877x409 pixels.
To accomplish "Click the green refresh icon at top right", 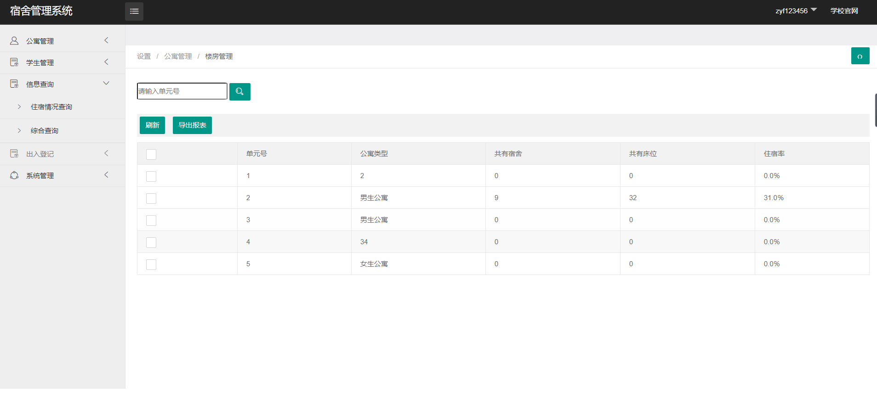I will click(860, 56).
